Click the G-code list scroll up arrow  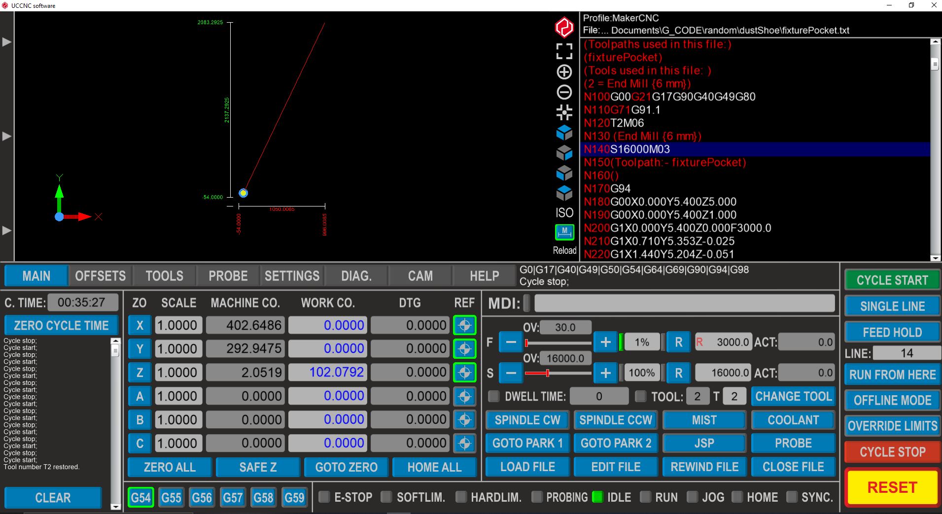tap(935, 42)
